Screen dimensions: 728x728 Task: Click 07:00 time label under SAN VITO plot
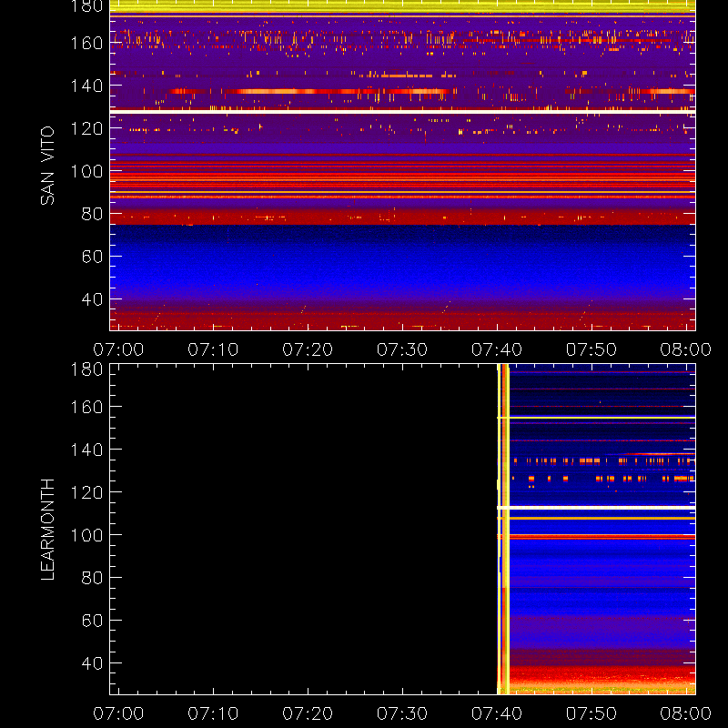[x=118, y=349]
